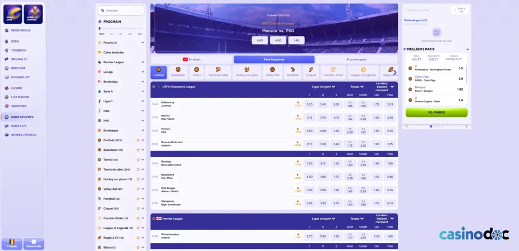This screenshot has height=251, width=519.
Task: Open the Wheel of Fortune tile
Action: [33, 14]
